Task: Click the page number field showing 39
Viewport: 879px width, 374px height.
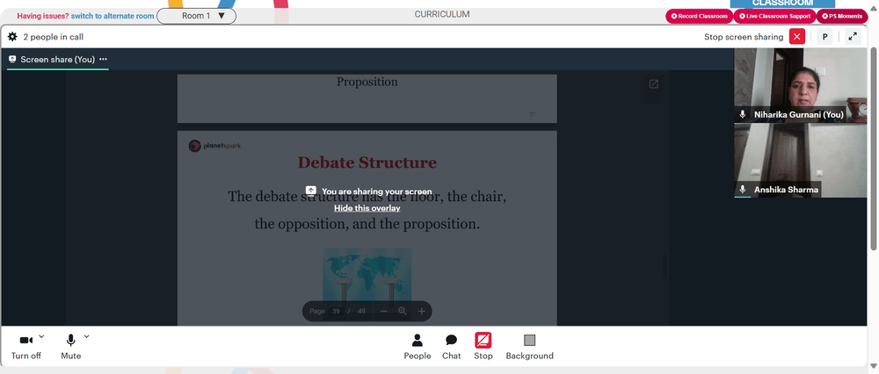Action: (x=336, y=312)
